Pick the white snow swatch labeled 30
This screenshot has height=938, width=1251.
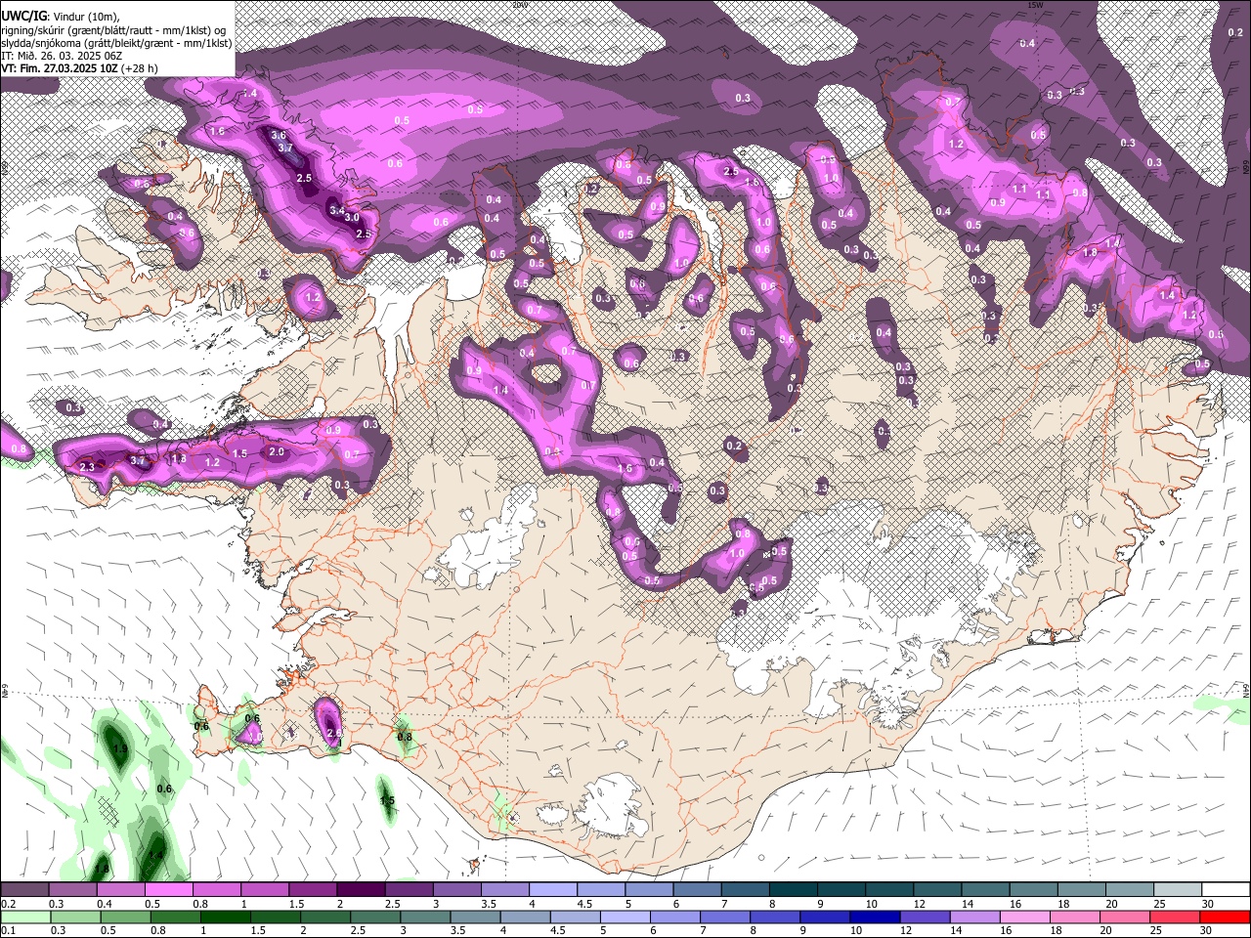pos(1226,890)
